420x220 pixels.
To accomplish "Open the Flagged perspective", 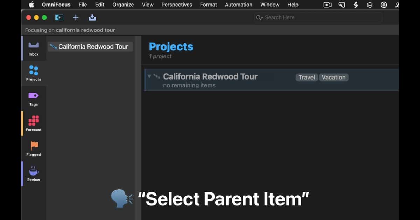I will (x=34, y=148).
